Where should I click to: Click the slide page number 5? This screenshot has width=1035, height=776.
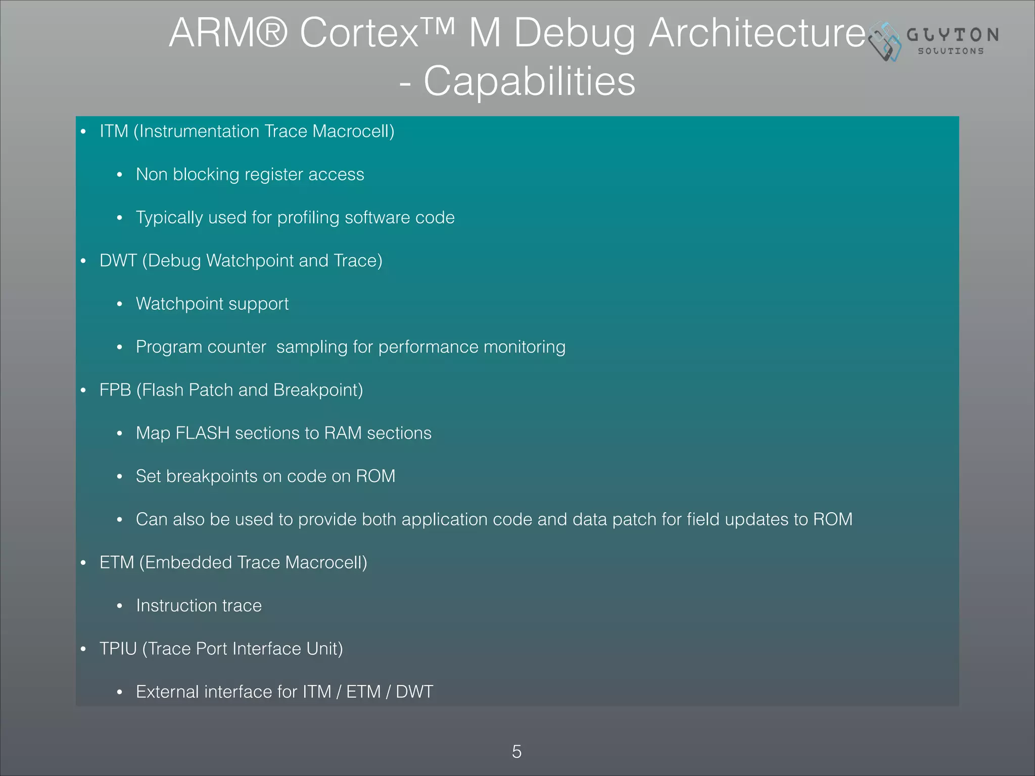516,752
